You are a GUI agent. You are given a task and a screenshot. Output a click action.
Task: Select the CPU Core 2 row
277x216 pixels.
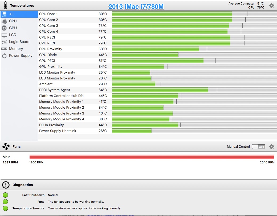point(158,20)
